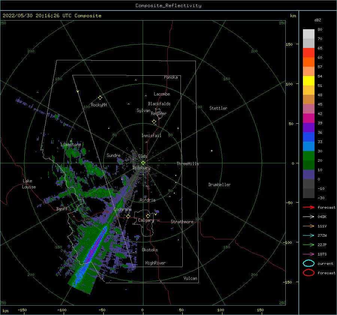Screen dimensions: 337x315
Task: Click the green 22JP arrow in the legend
Action: coord(309,245)
